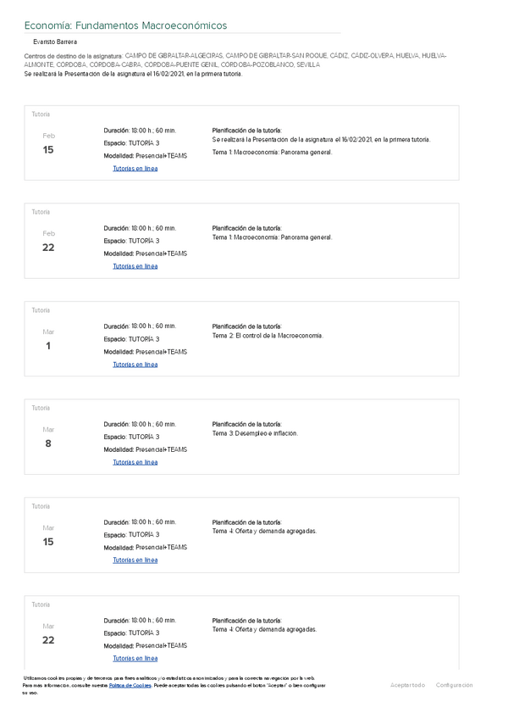Click the tutor name Evaristo Barrera
Viewport: 508px width, 719px height.
pos(55,42)
